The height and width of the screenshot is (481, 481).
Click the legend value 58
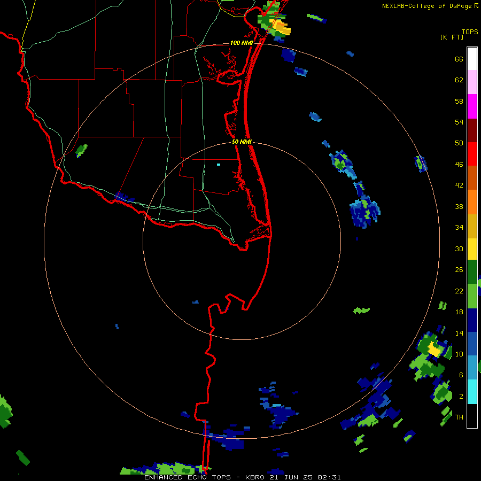(x=459, y=101)
